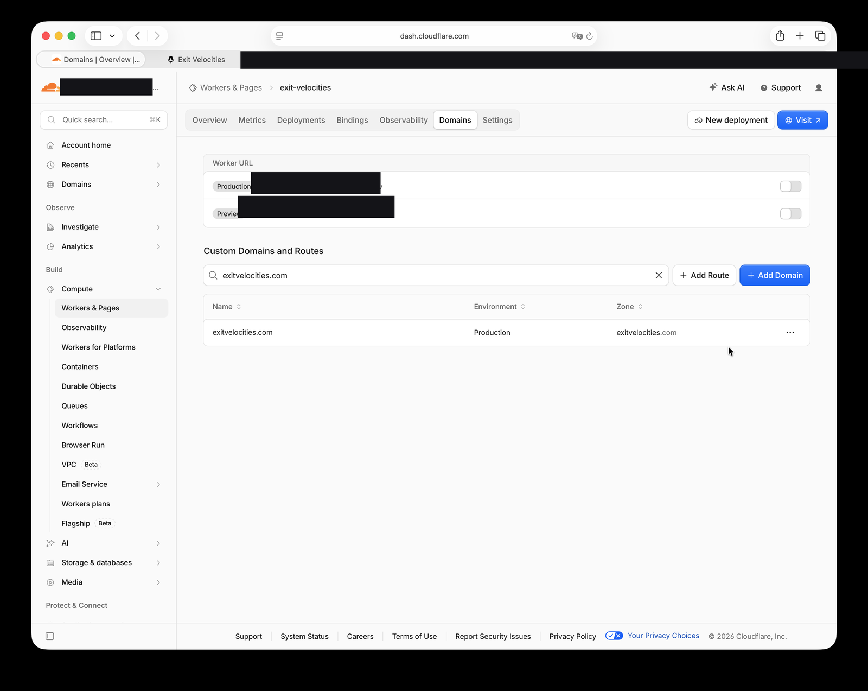868x691 pixels.
Task: Click the AI sparkles icon in sidebar
Action: coord(50,543)
